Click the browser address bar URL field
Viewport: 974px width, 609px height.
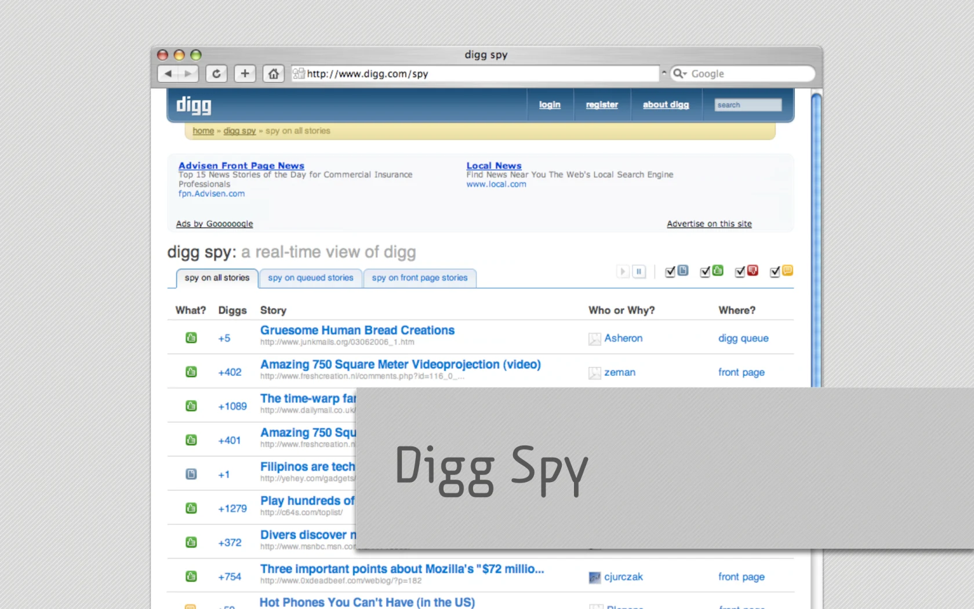coord(475,74)
